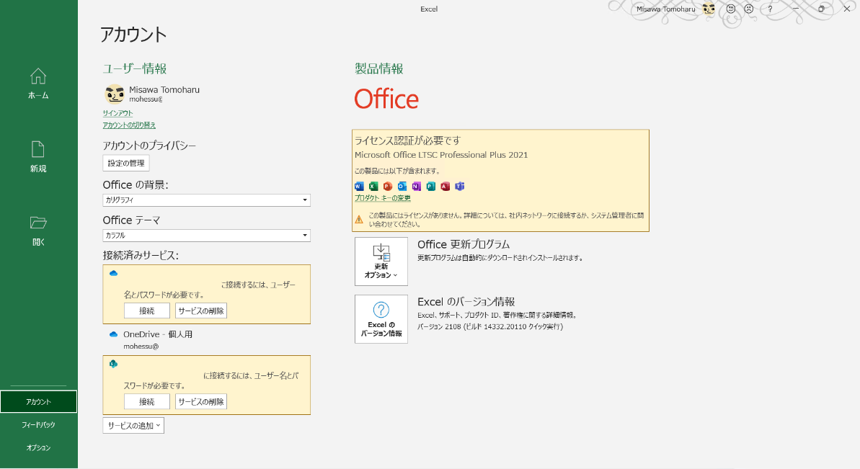Click the title bar smiley feedback icon

(730, 9)
